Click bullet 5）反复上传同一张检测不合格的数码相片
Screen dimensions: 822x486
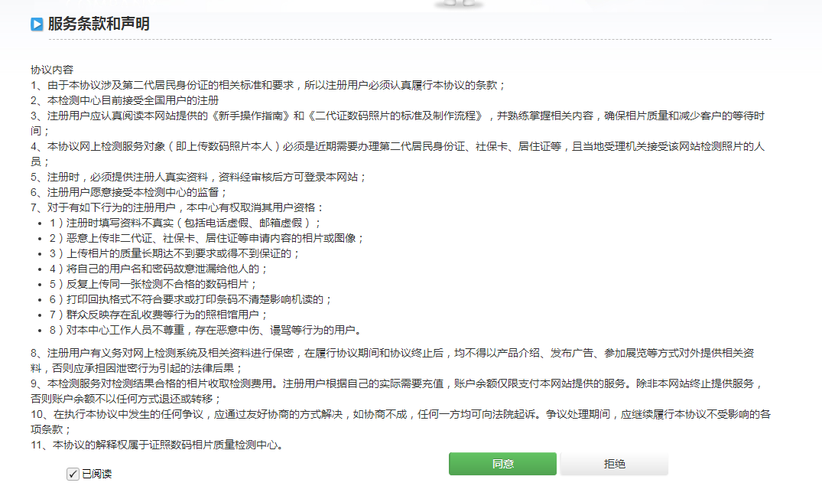click(153, 284)
